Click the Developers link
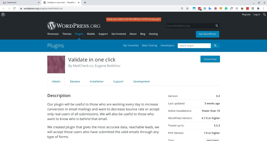The height and width of the screenshot is (141, 267). pyautogui.click(x=167, y=45)
